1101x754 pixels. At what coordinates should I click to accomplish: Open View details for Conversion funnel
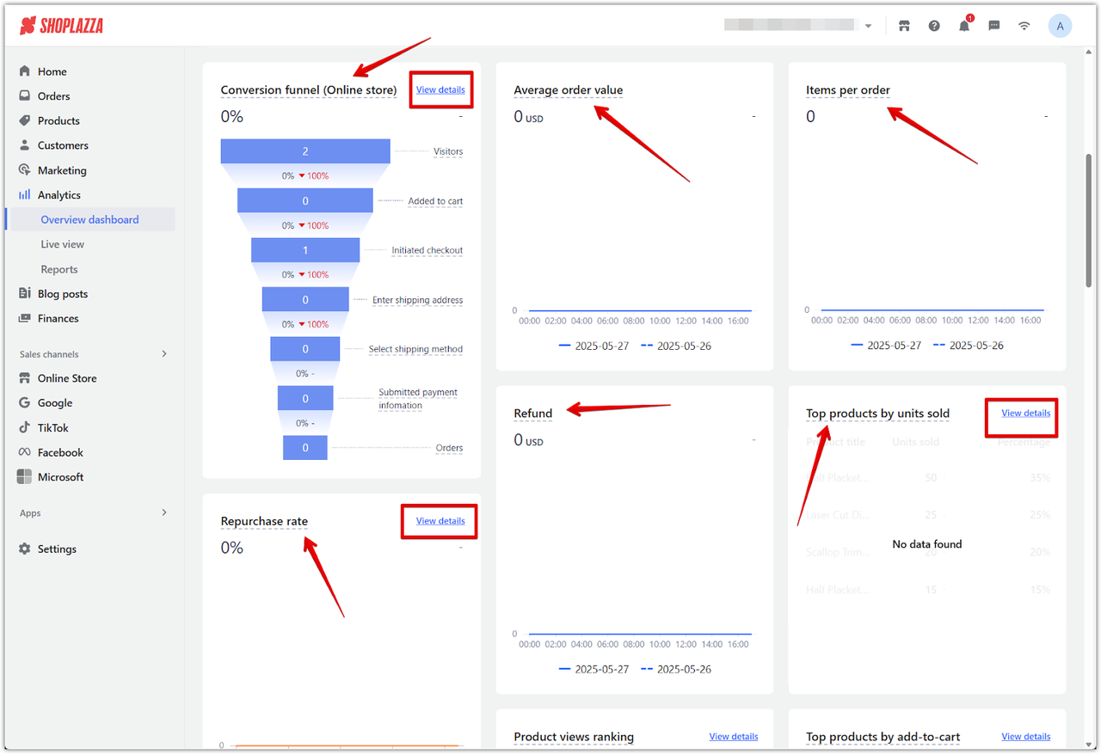(440, 89)
